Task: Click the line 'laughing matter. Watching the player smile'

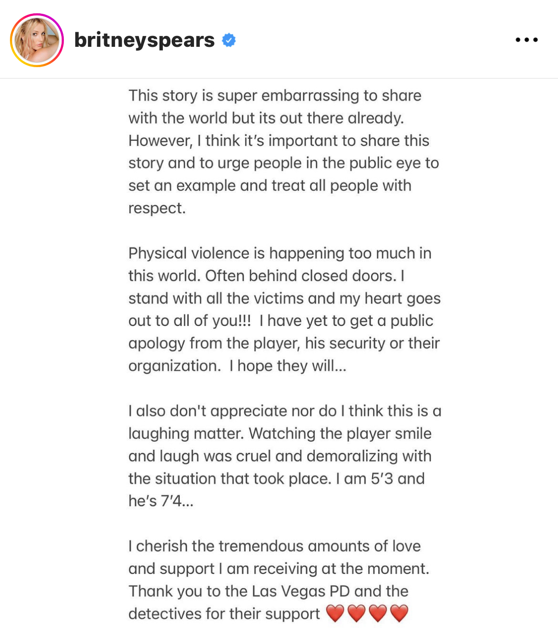Action: coord(280,434)
